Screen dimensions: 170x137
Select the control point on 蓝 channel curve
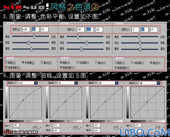(x=147, y=102)
